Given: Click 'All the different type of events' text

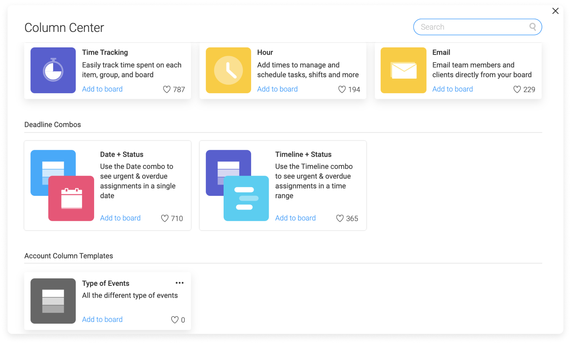Looking at the screenshot, I should pos(130,295).
